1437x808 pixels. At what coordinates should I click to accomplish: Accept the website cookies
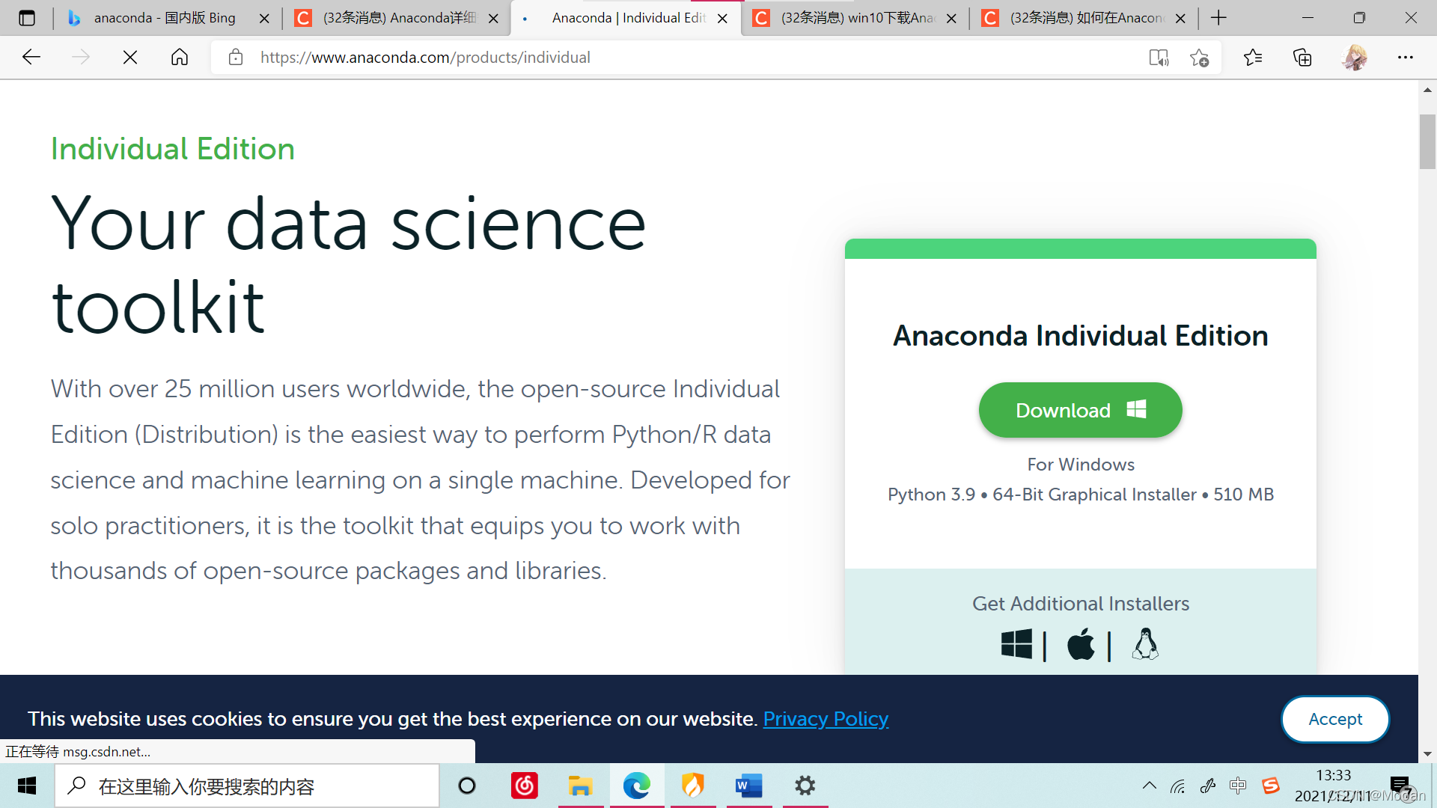(x=1335, y=719)
